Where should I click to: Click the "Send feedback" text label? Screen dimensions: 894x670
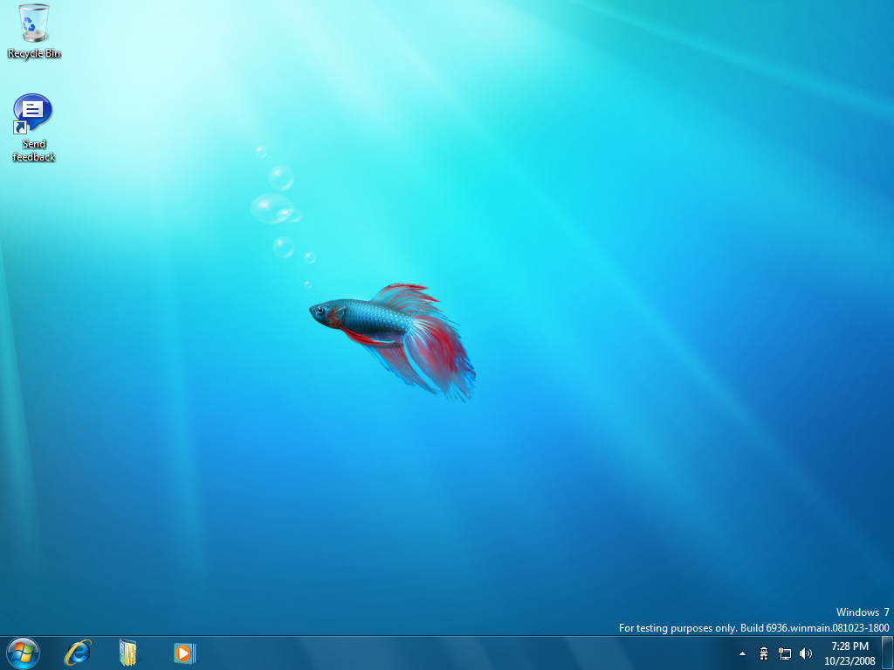point(34,151)
